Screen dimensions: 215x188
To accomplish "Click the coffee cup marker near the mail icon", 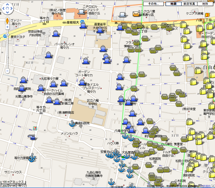I will 122,14.
